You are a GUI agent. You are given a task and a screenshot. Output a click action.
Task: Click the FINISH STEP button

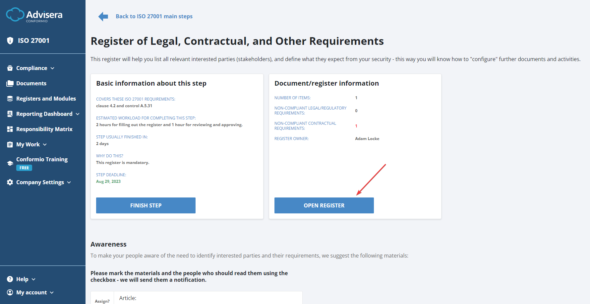146,205
